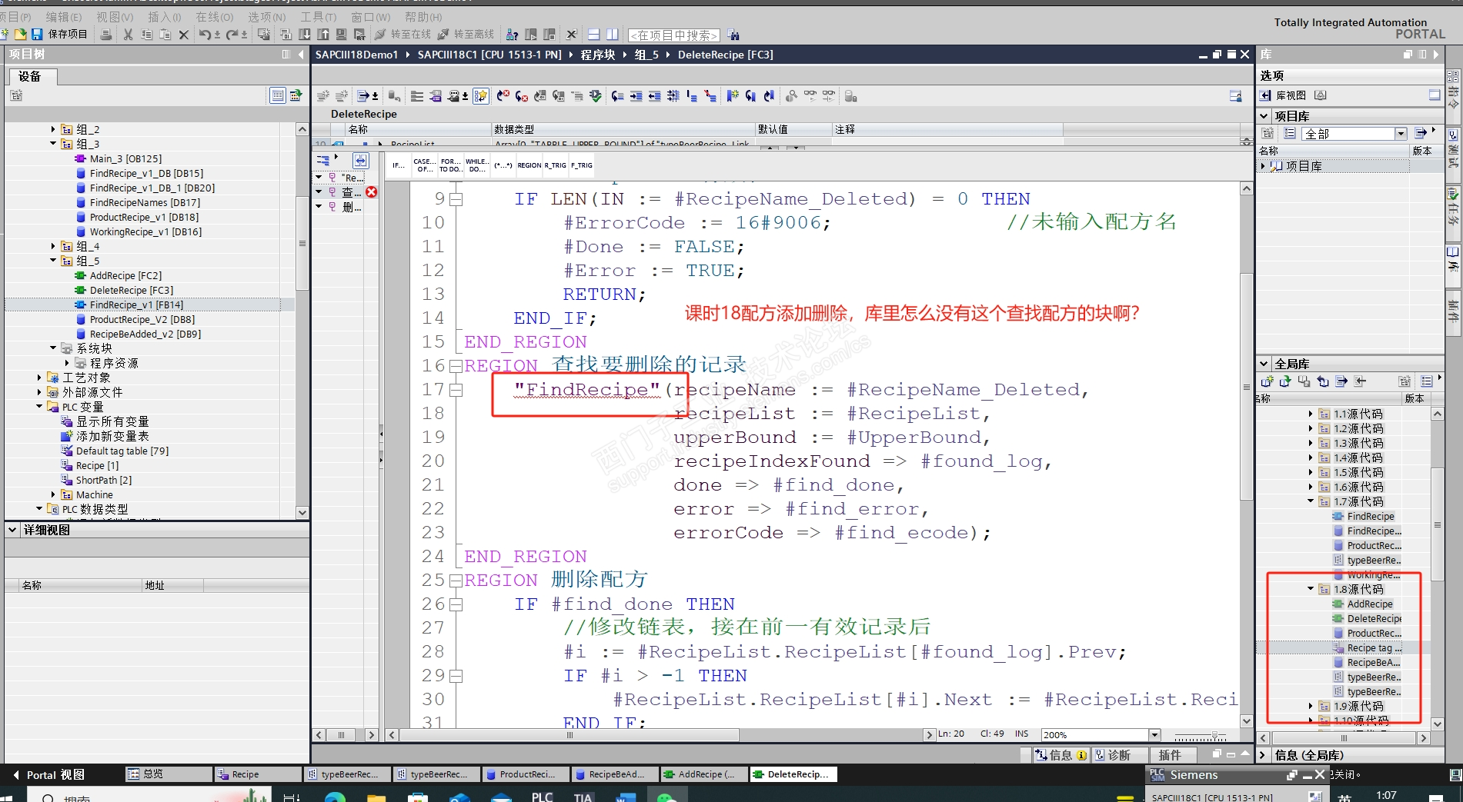Insert a REGION block template
The height and width of the screenshot is (802, 1463).
529,165
